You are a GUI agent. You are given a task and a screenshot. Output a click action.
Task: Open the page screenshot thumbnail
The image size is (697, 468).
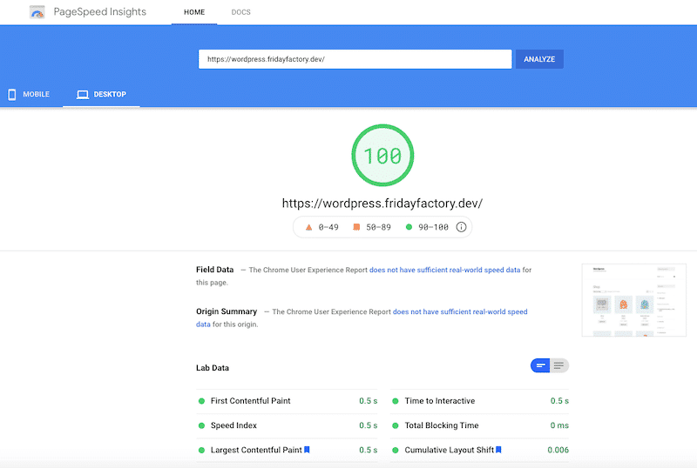620,300
